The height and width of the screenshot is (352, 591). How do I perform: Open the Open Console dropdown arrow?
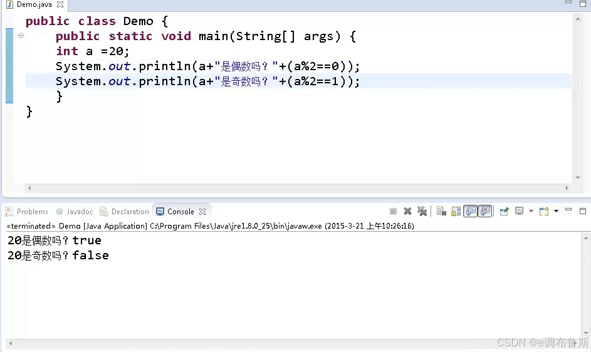pyautogui.click(x=556, y=212)
